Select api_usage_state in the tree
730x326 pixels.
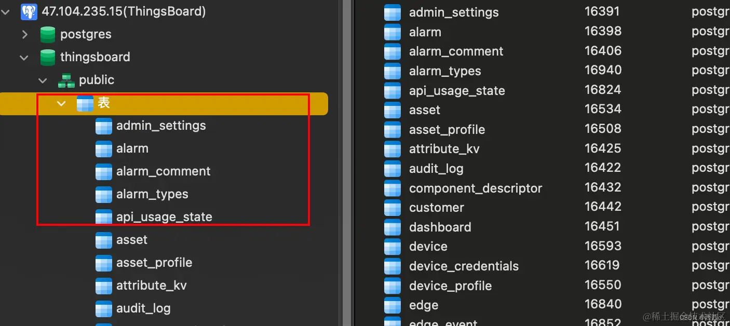coord(164,217)
